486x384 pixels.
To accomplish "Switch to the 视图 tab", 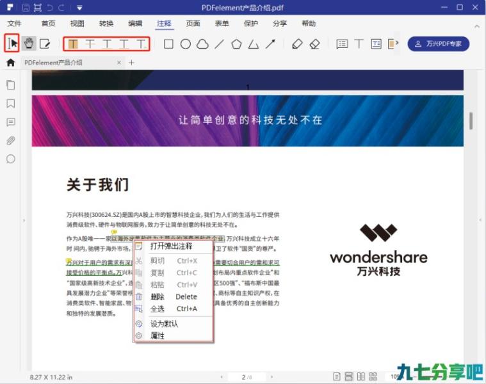I will (77, 24).
